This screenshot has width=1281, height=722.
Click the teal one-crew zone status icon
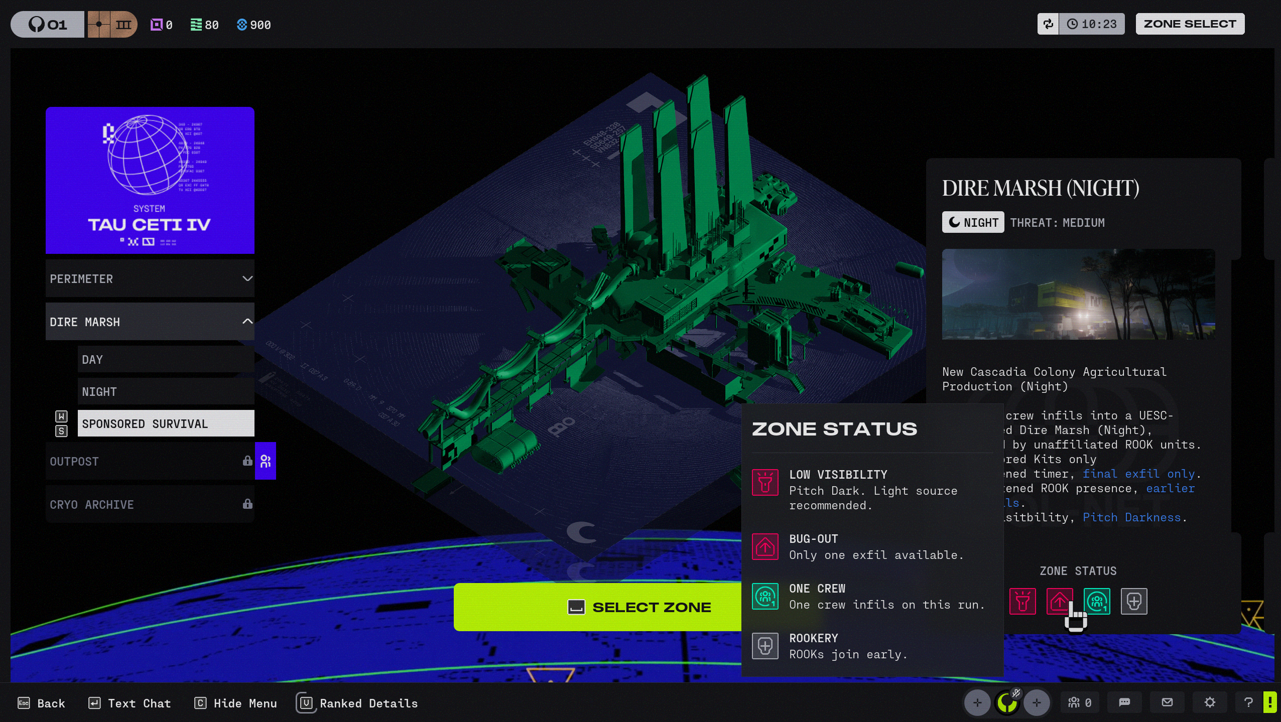click(1097, 601)
